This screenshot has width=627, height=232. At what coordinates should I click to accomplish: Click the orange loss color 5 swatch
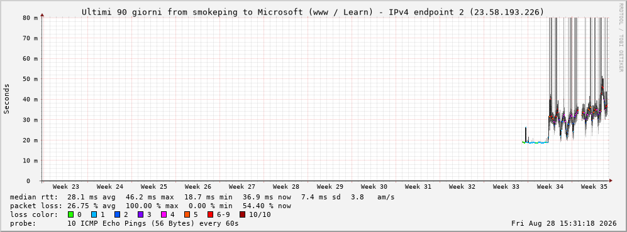pos(187,214)
